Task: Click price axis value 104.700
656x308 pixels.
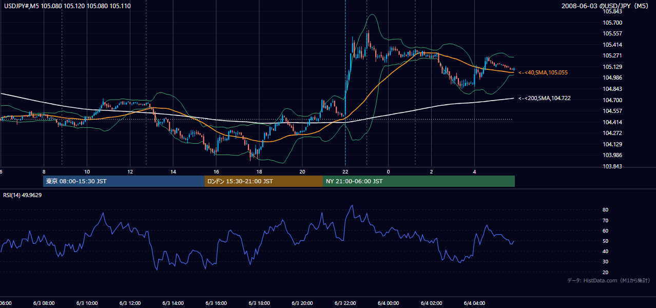Action: coord(612,100)
